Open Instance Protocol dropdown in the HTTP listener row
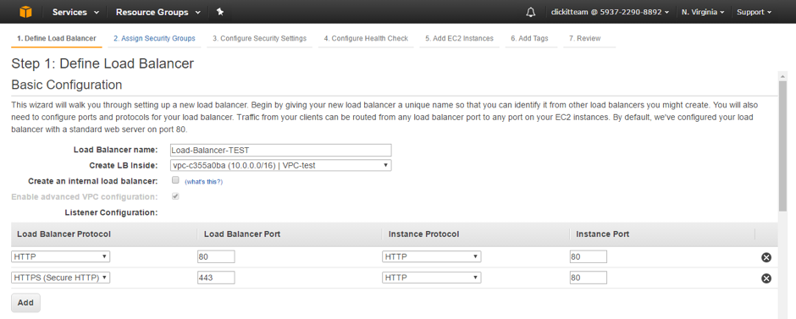 [x=432, y=256]
